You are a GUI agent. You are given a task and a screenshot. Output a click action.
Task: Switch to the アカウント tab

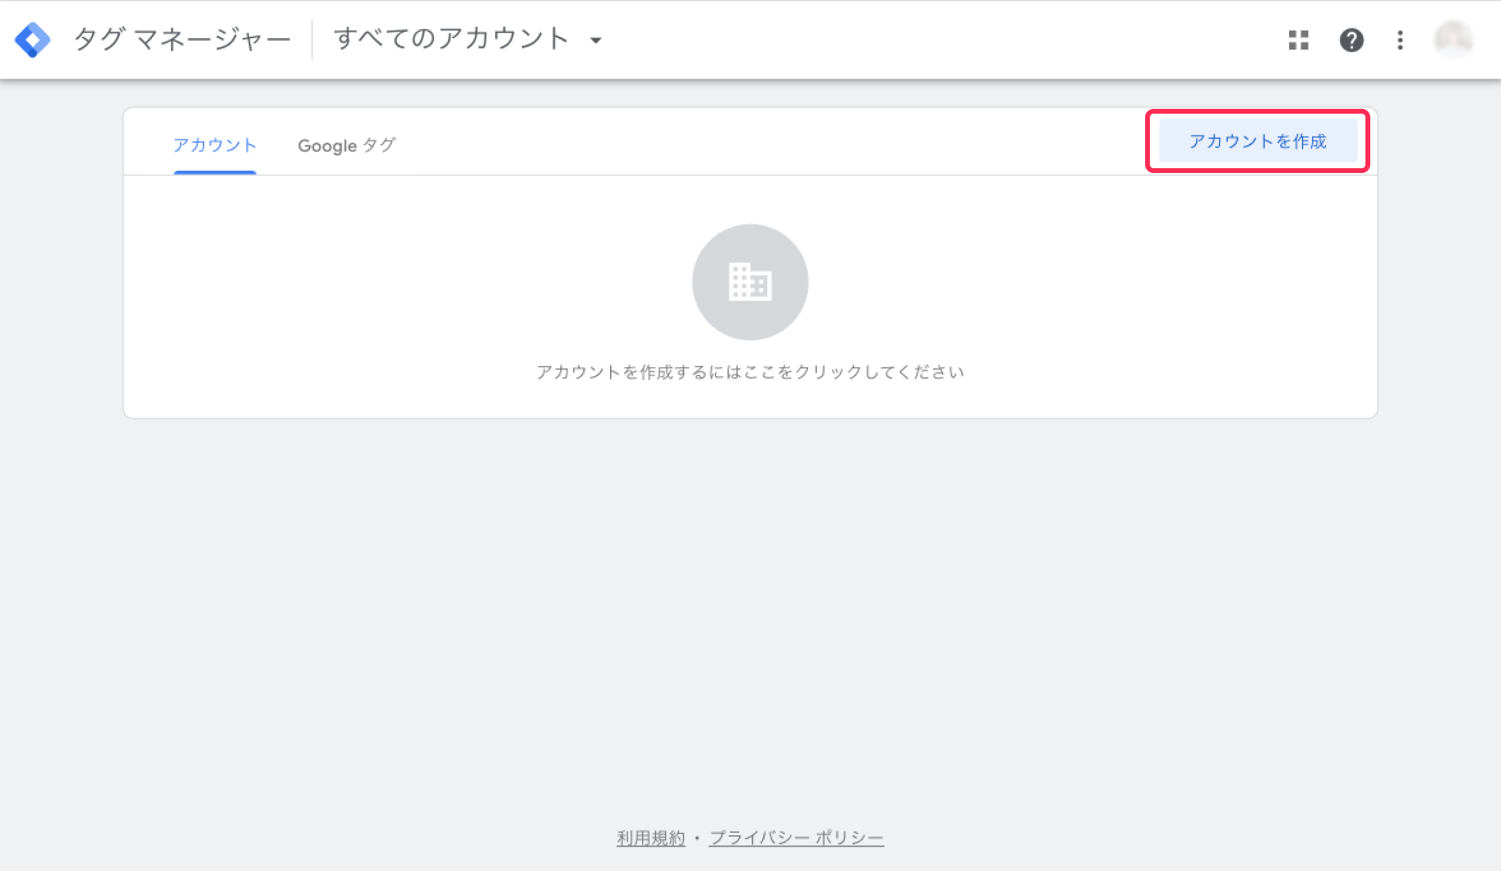(215, 145)
